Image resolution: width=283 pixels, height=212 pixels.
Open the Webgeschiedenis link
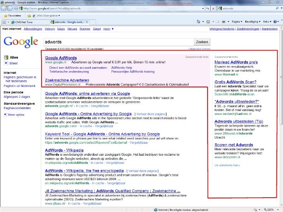222,29
